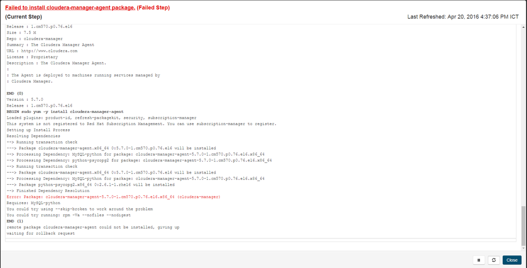This screenshot has height=268, width=527.
Task: Click the log panel vertical scrollbar thumb
Action: [523, 226]
